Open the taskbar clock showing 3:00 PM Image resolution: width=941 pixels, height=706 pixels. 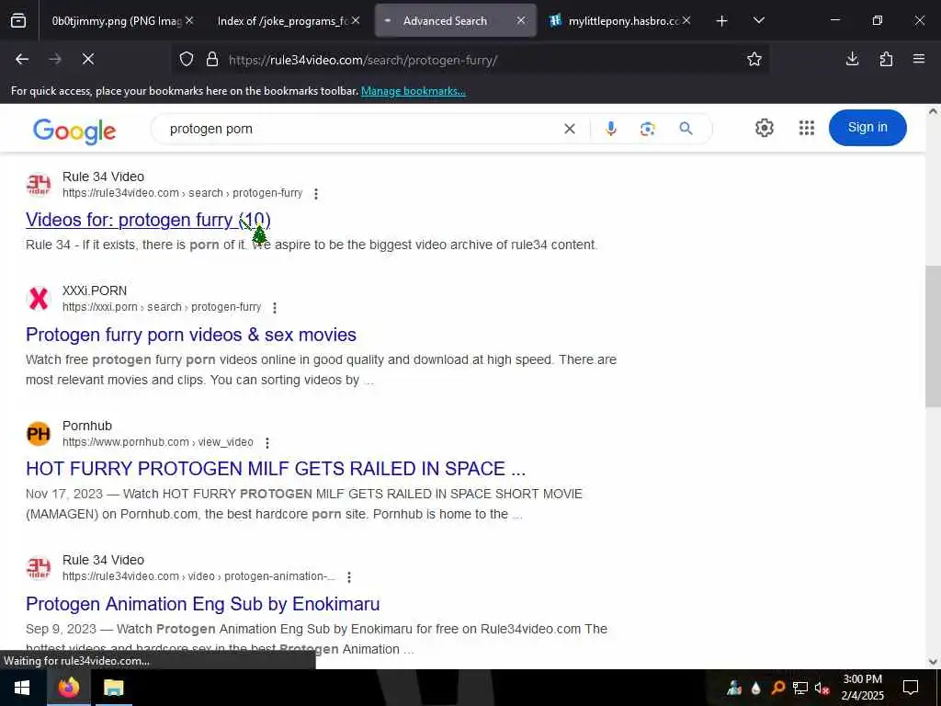(862, 688)
